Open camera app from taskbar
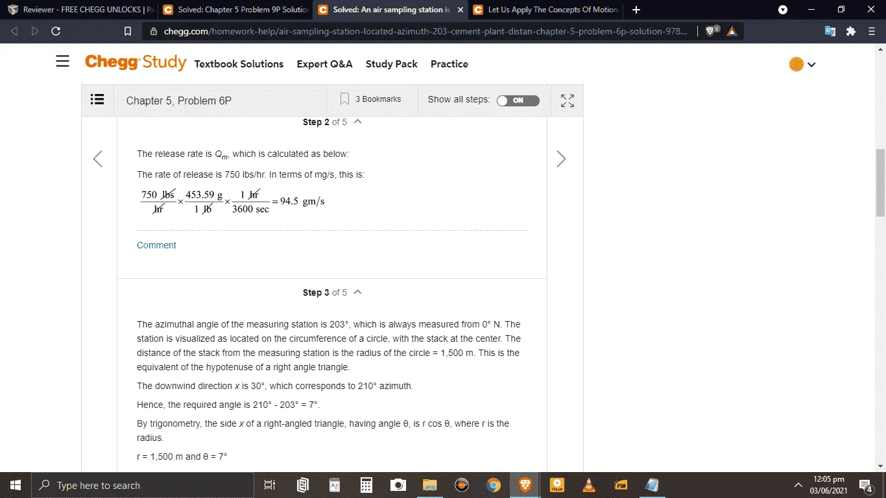 pos(398,485)
